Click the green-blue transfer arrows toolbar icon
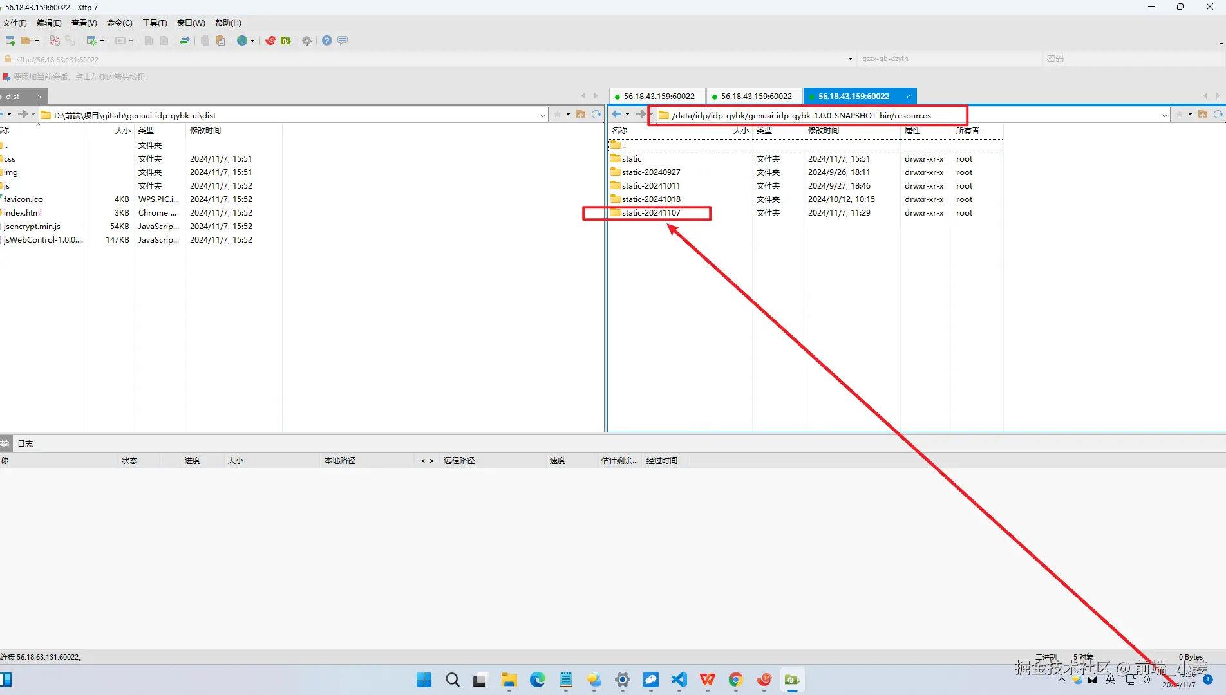This screenshot has height=695, width=1226. pos(185,41)
